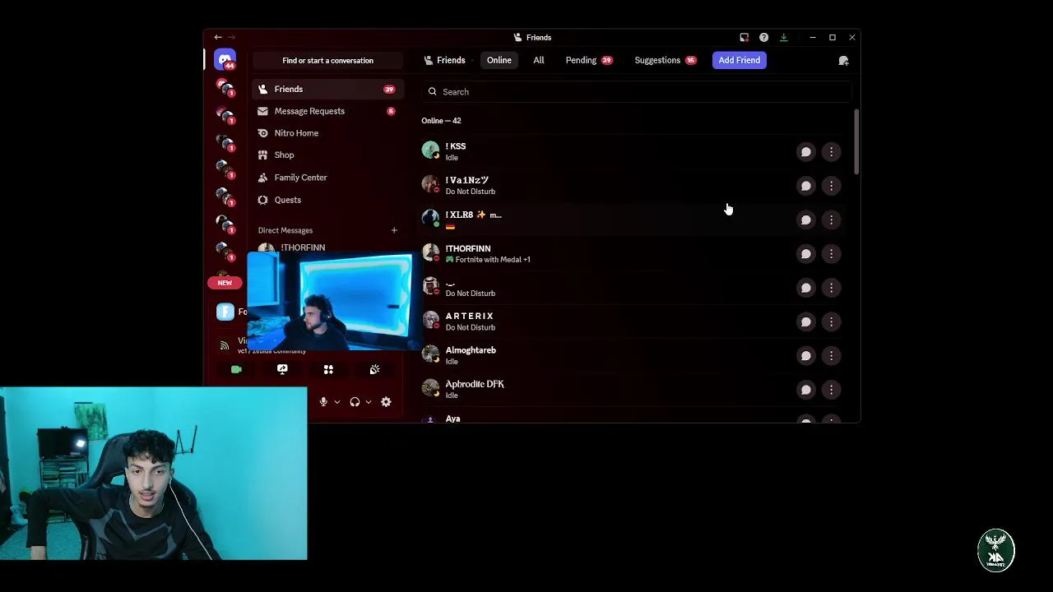Expand microphone input options chevron
This screenshot has height=592, width=1053.
[336, 402]
